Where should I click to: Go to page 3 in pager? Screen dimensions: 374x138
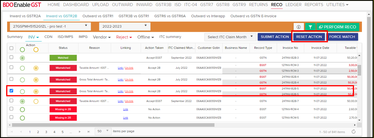pos(46,132)
